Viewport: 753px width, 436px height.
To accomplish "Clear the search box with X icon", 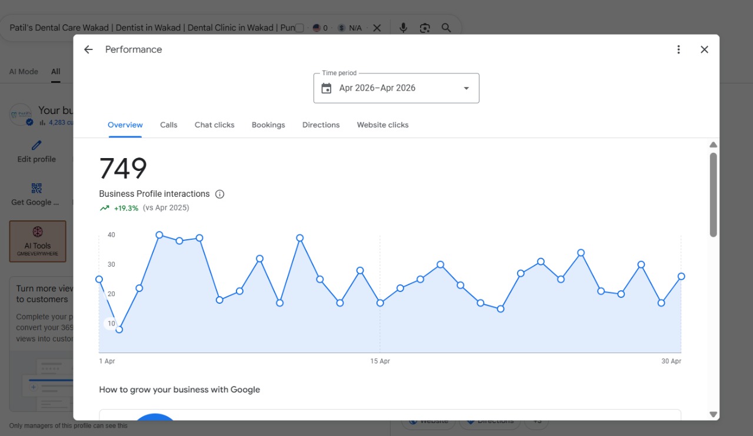I will (377, 28).
